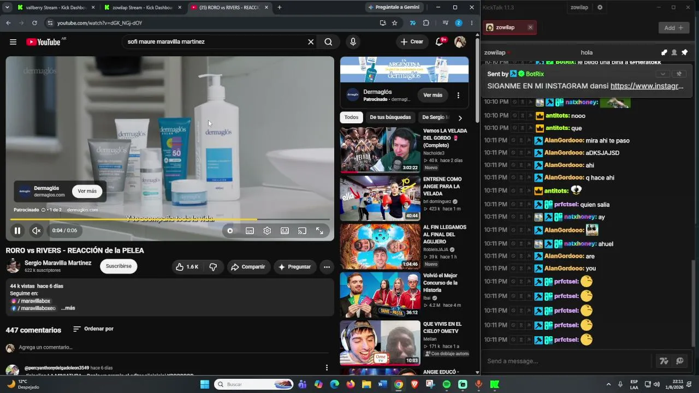Bookmark this page with the star

[394, 23]
